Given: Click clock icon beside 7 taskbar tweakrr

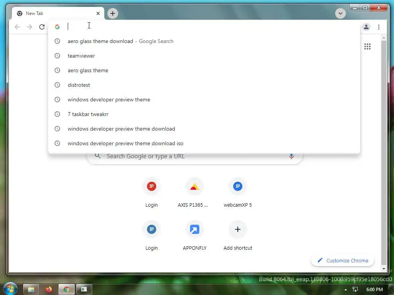Looking at the screenshot, I should pos(57,114).
